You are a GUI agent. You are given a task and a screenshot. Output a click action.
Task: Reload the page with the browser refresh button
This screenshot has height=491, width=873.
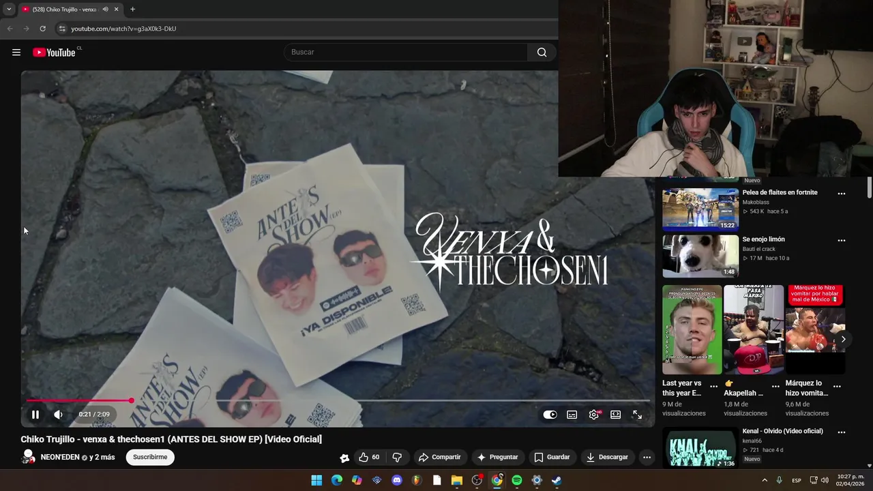pyautogui.click(x=42, y=29)
